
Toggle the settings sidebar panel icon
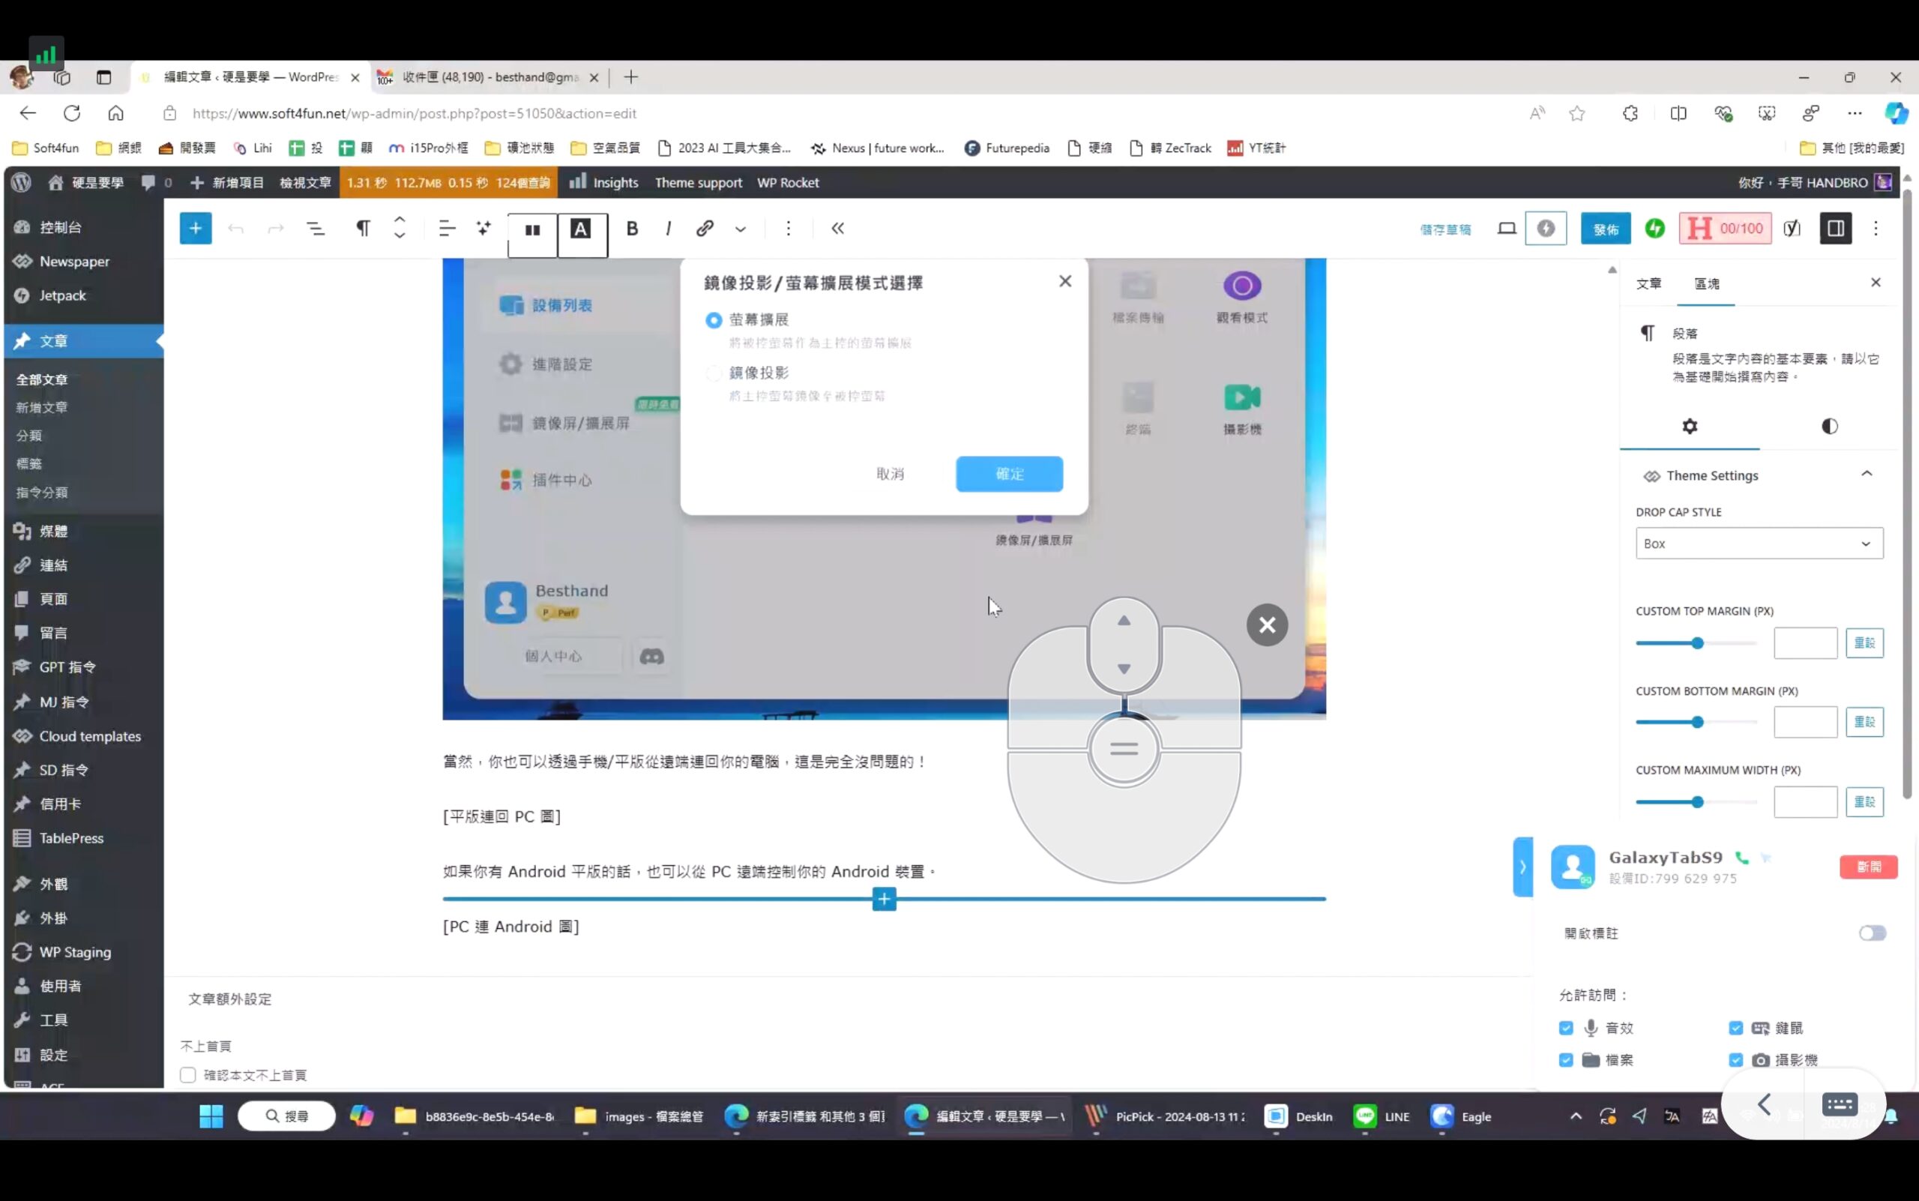pos(1835,229)
